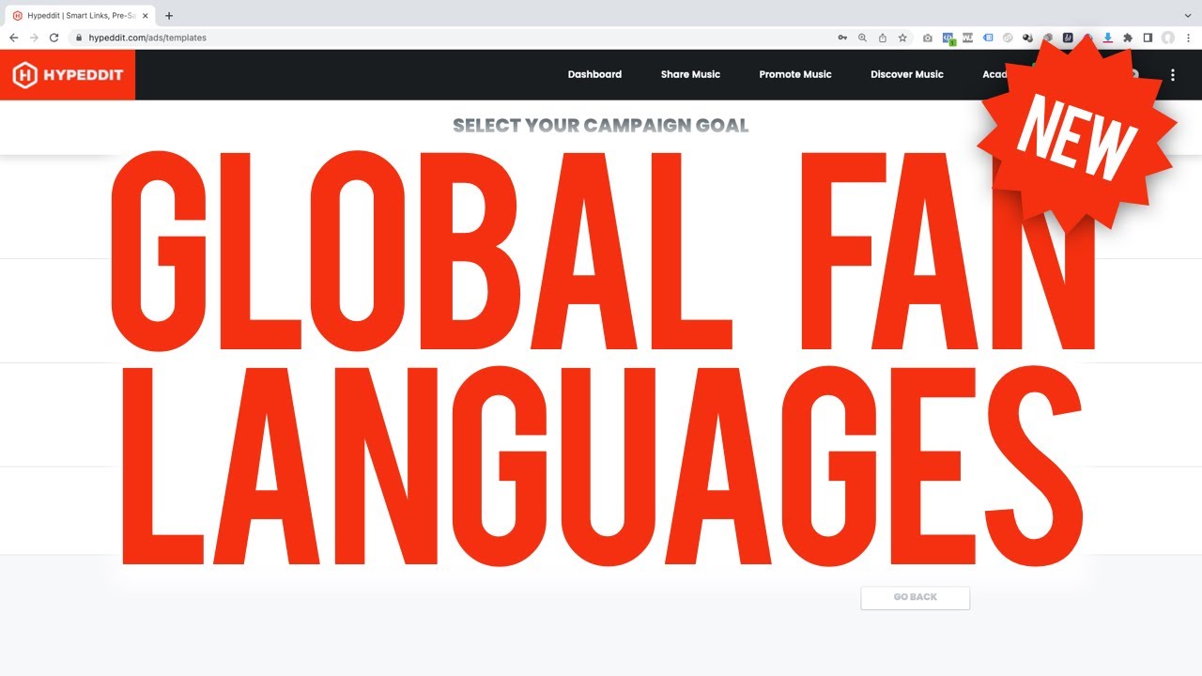Reload the Hypeddit page
The width and height of the screenshot is (1202, 676).
[x=54, y=38]
